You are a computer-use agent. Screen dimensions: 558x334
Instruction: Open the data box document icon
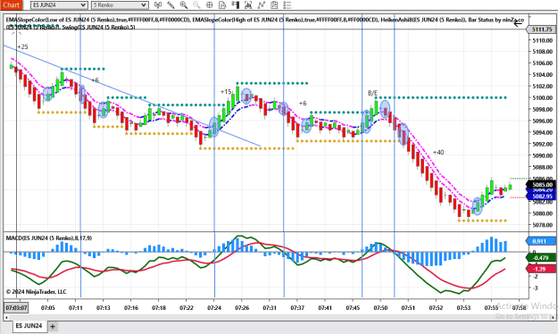pos(222,5)
